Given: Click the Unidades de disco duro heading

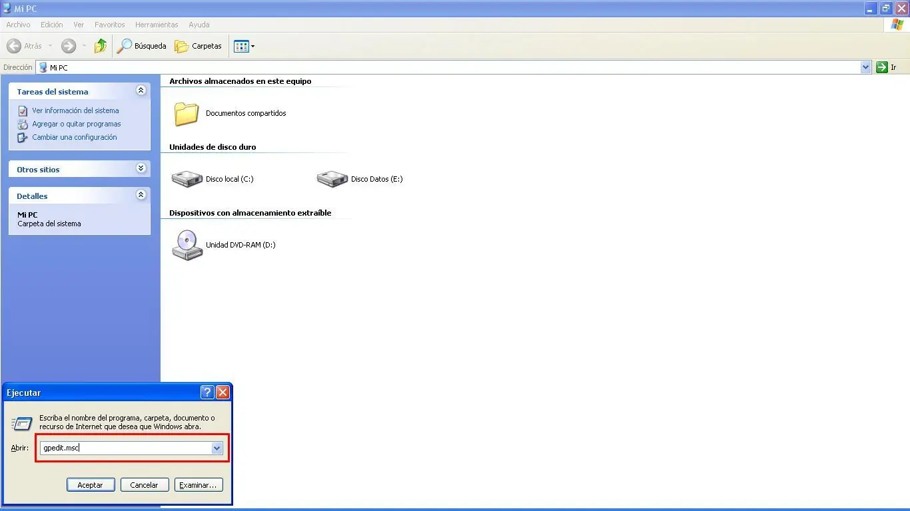Looking at the screenshot, I should [x=213, y=147].
